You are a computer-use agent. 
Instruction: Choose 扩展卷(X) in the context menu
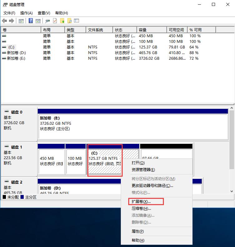pos(157,202)
